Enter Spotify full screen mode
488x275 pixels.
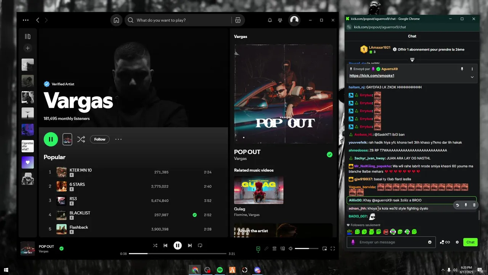[333, 249]
